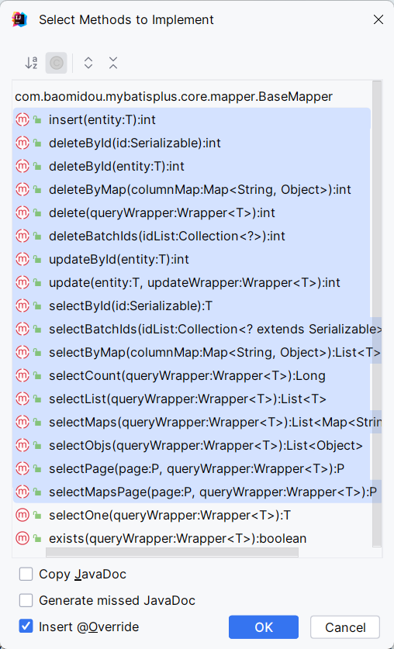
Task: Click the method icon beside selectPage
Action: pos(22,468)
